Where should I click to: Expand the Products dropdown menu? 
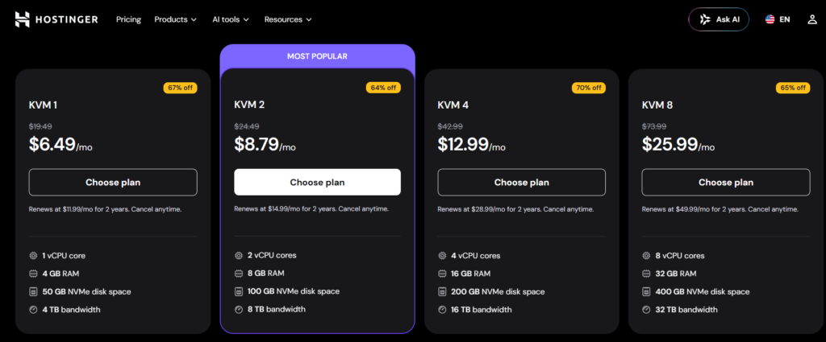175,19
